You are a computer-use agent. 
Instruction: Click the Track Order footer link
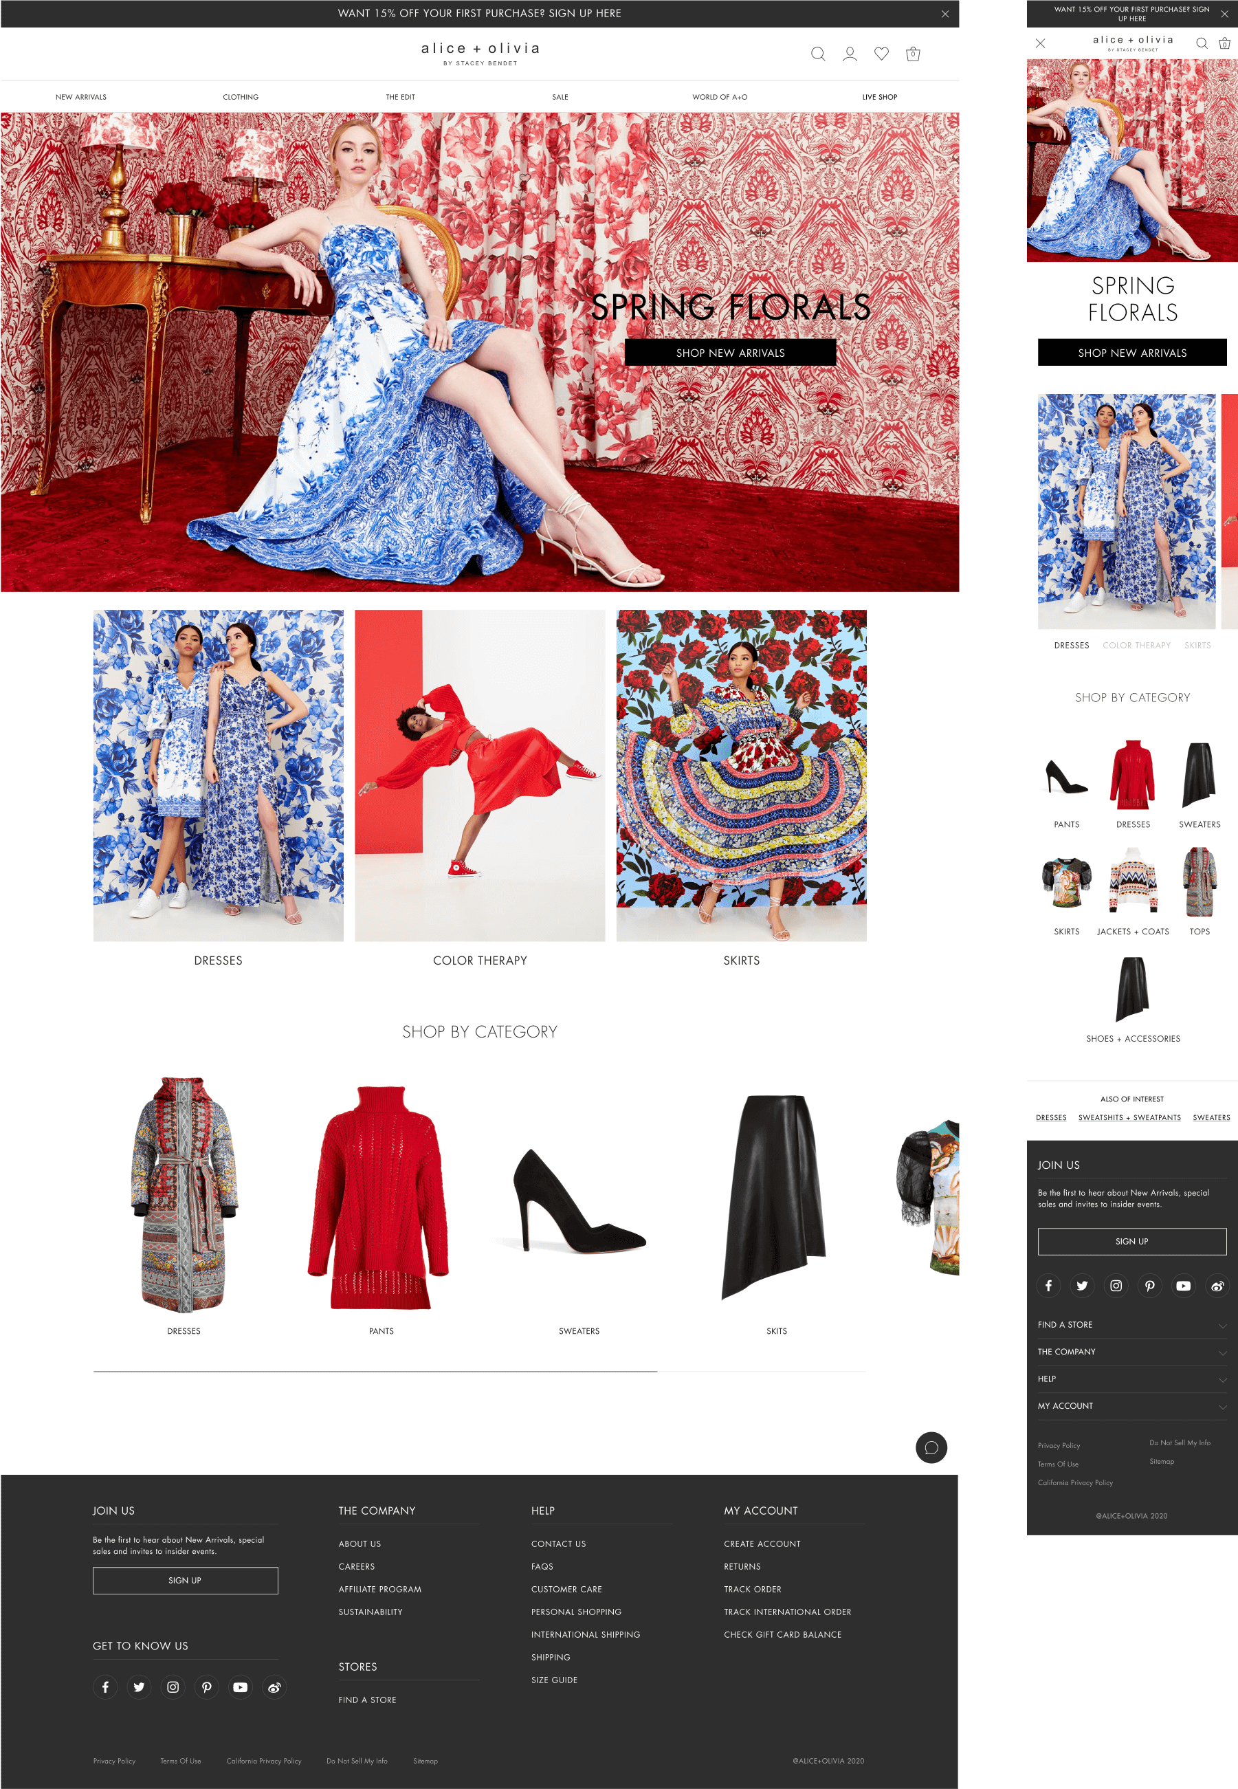[751, 1589]
